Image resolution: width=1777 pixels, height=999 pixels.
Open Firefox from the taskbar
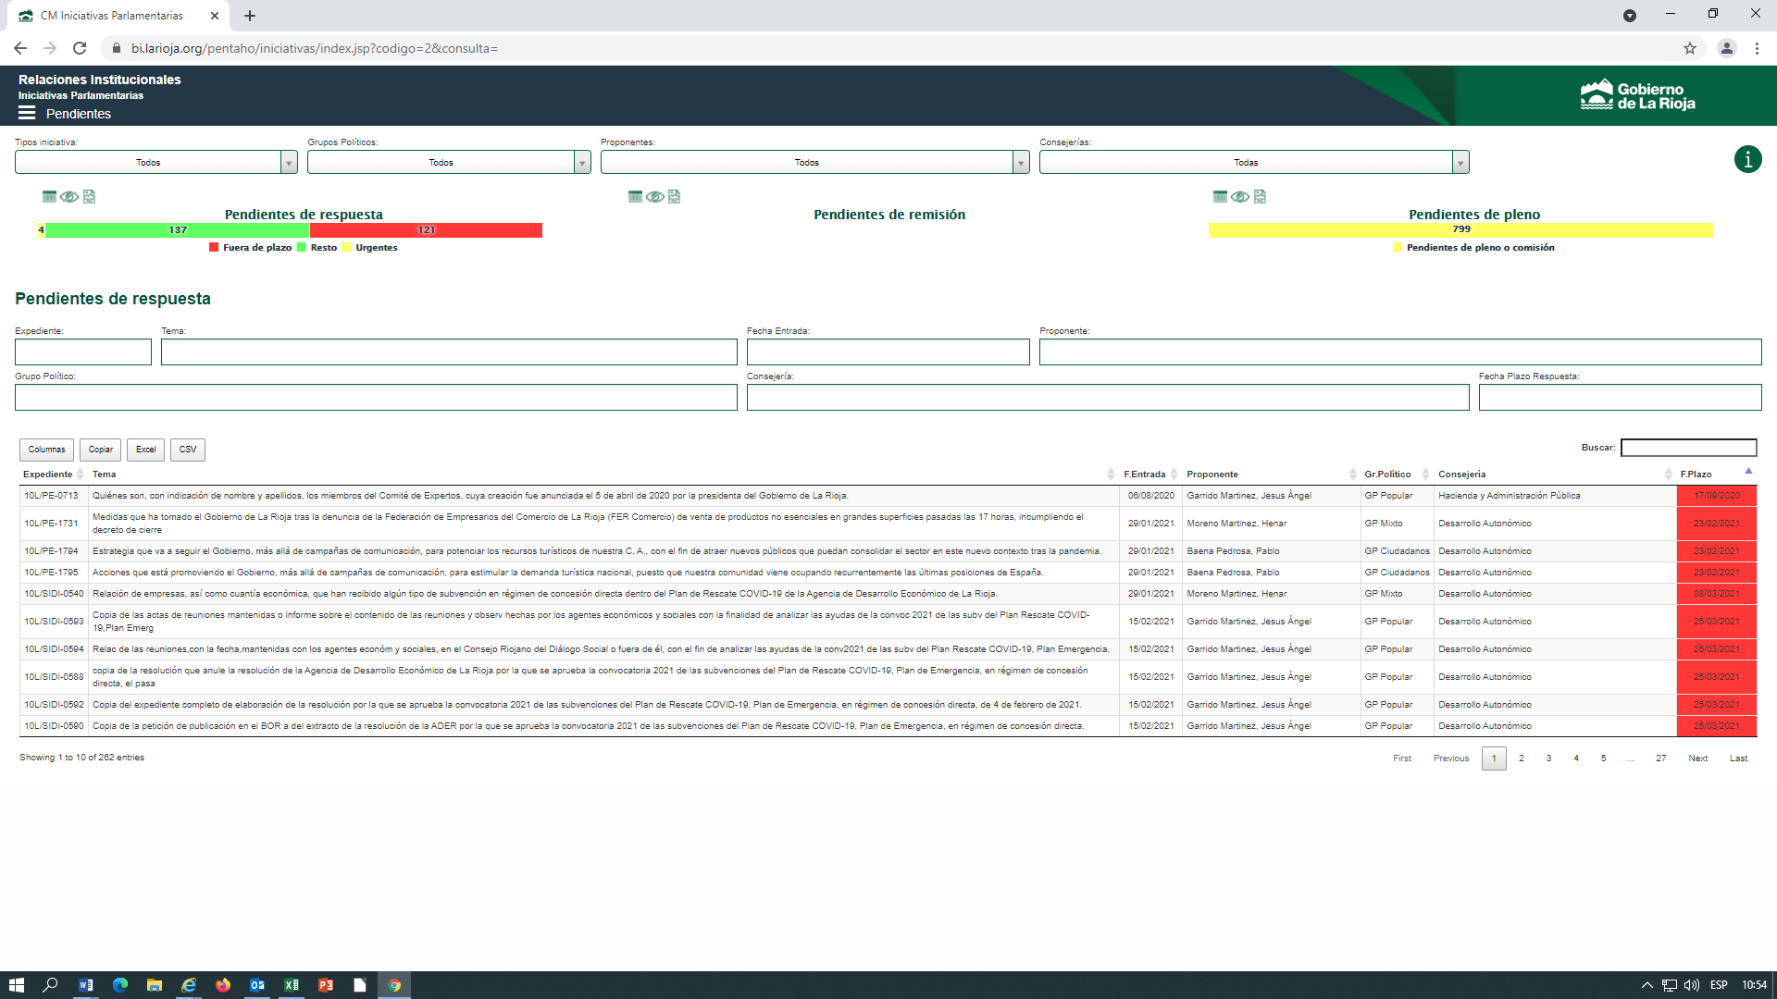pos(223,985)
